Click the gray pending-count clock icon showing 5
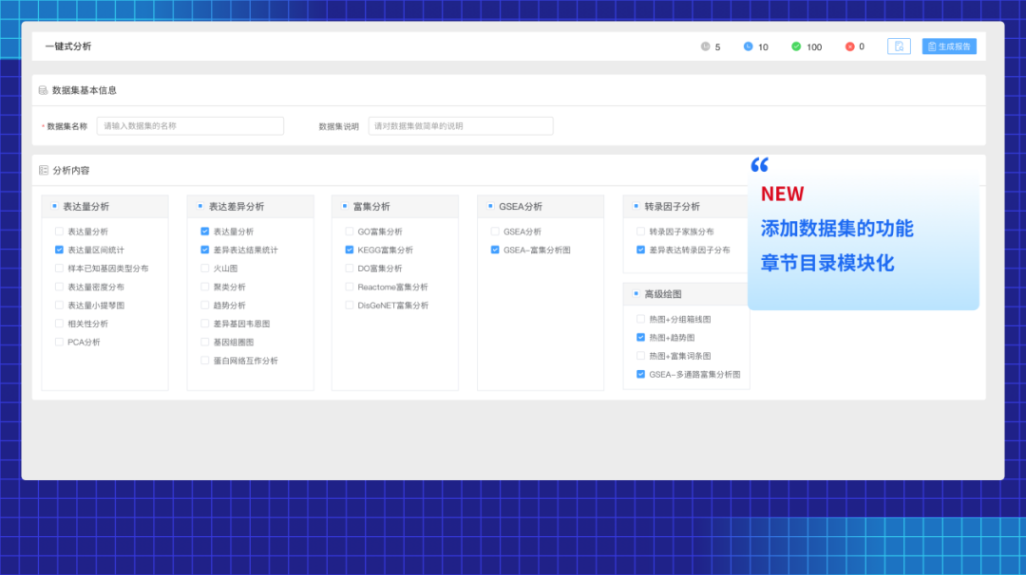Screen dimensions: 1026x575 pos(707,46)
